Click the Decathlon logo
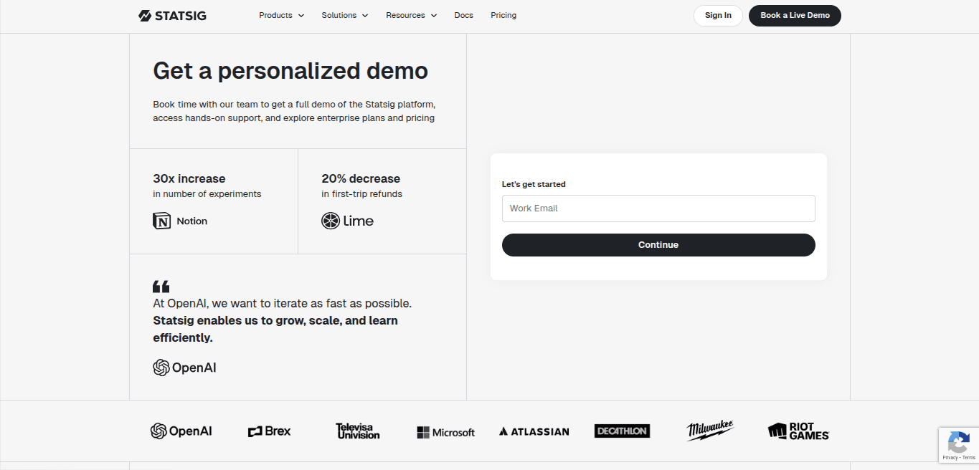979x470 pixels. pyautogui.click(x=622, y=431)
